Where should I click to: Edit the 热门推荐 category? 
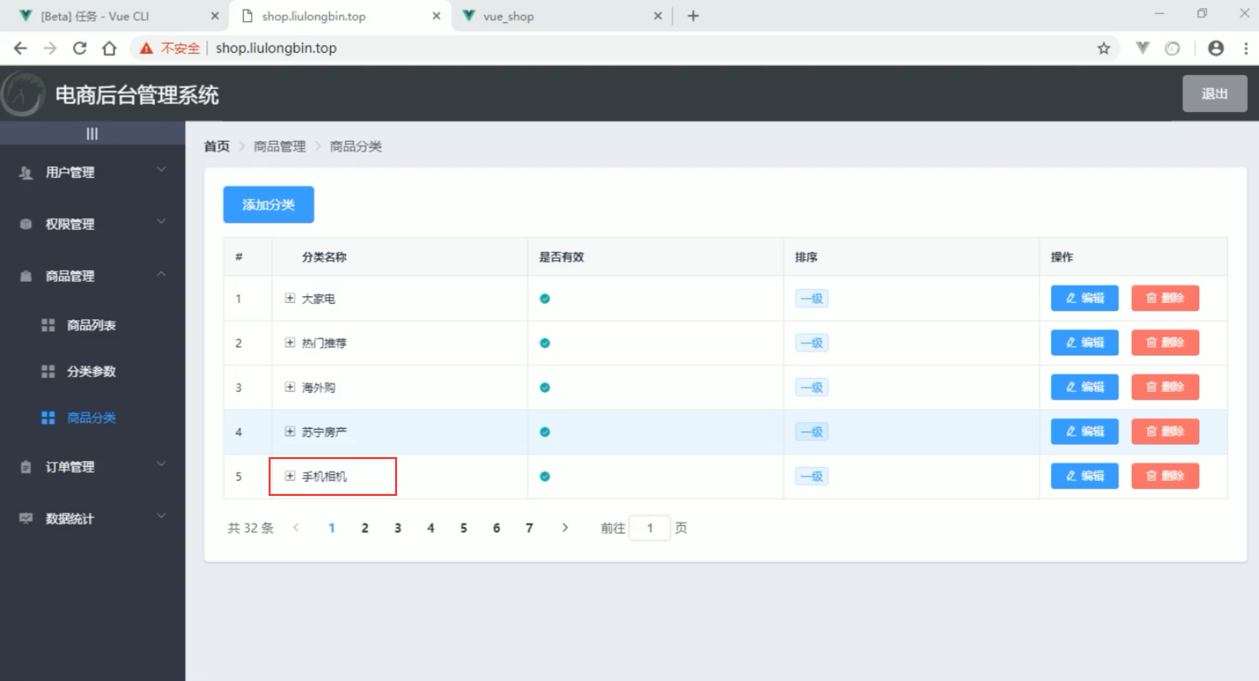pos(1084,342)
